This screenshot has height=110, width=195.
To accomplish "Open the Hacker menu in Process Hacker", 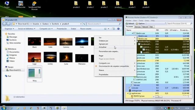I will pos(129,20).
